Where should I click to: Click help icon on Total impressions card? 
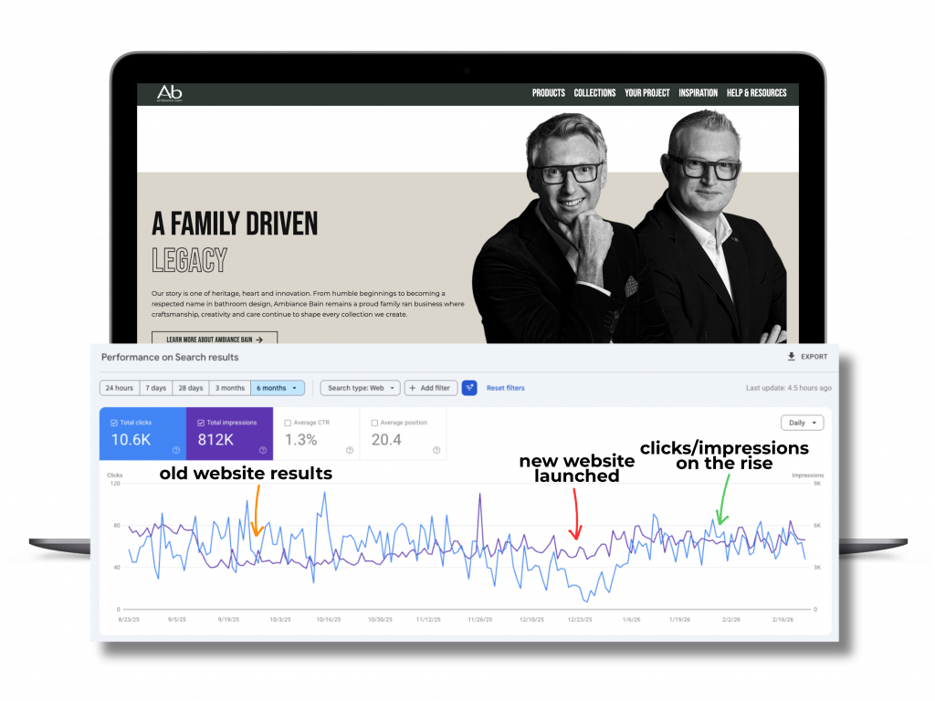262,450
